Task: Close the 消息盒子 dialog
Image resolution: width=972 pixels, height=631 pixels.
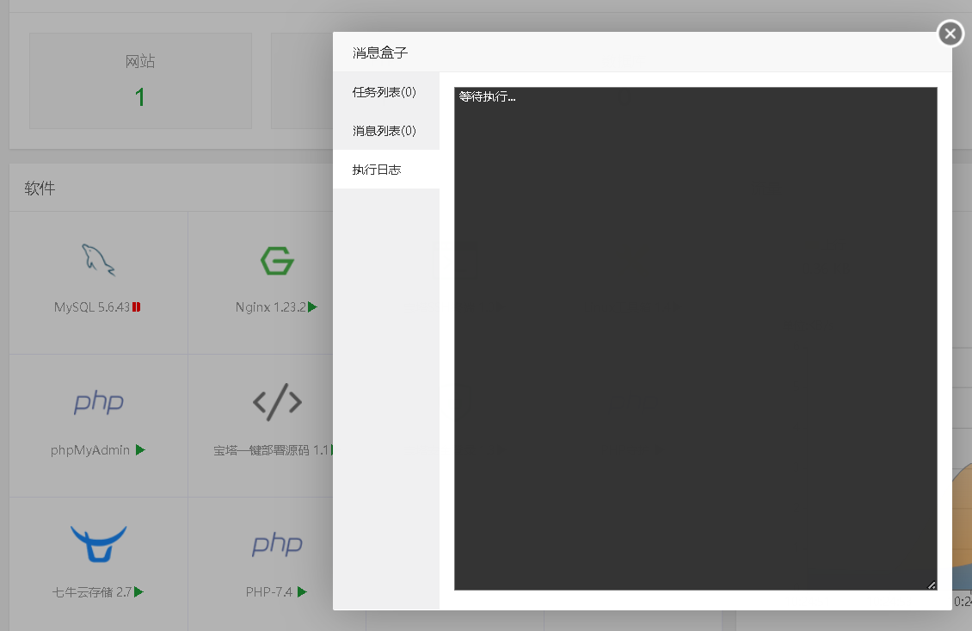Action: (x=950, y=34)
